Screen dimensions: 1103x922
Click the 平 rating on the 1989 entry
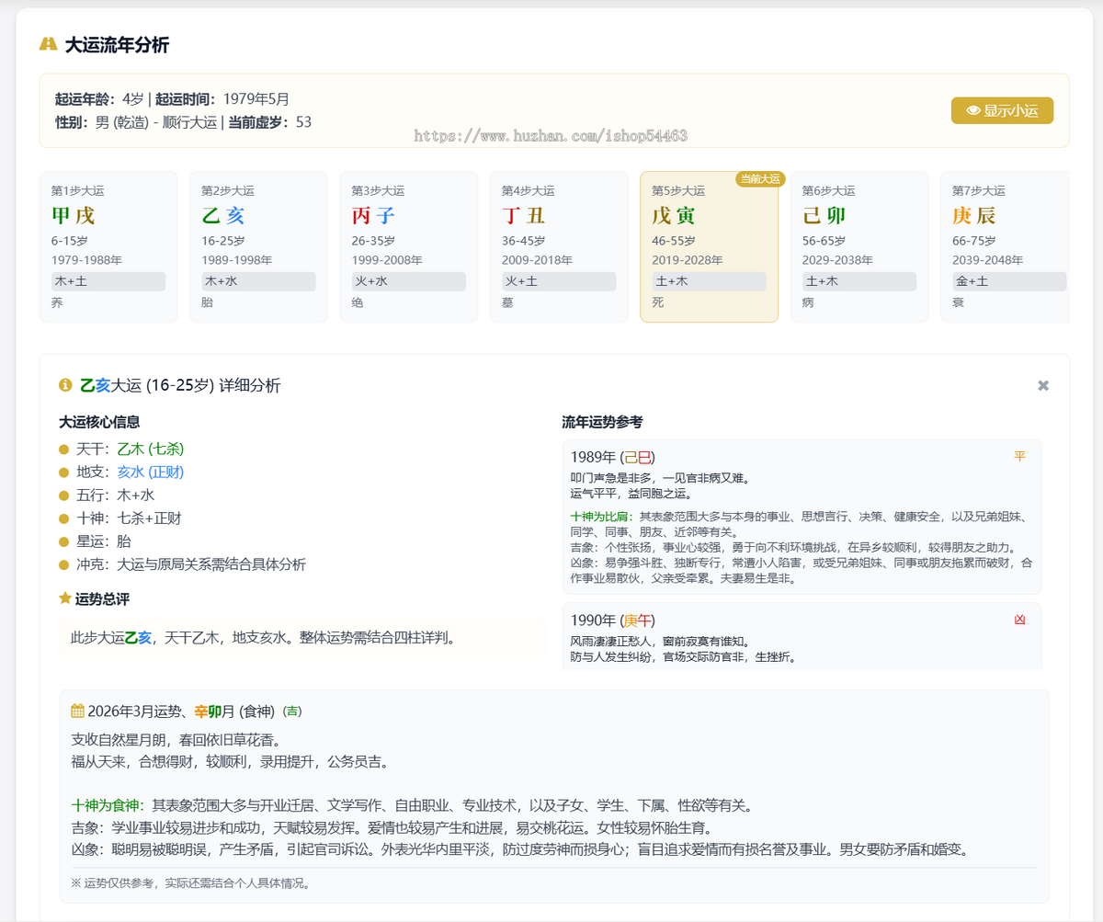[1019, 456]
